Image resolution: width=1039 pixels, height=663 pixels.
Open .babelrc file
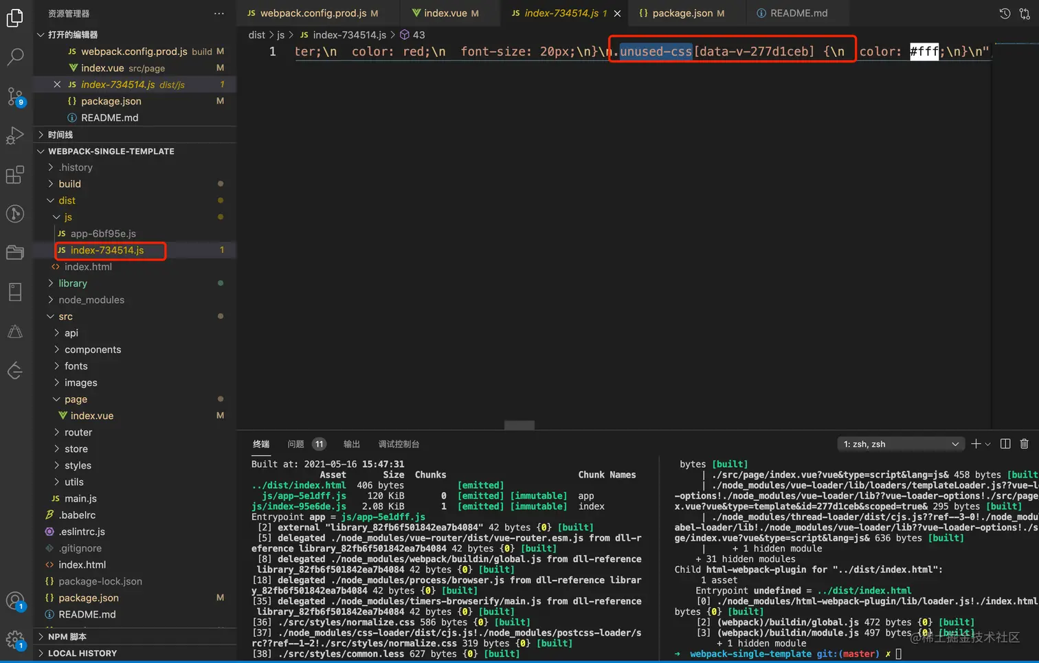pyautogui.click(x=135, y=515)
